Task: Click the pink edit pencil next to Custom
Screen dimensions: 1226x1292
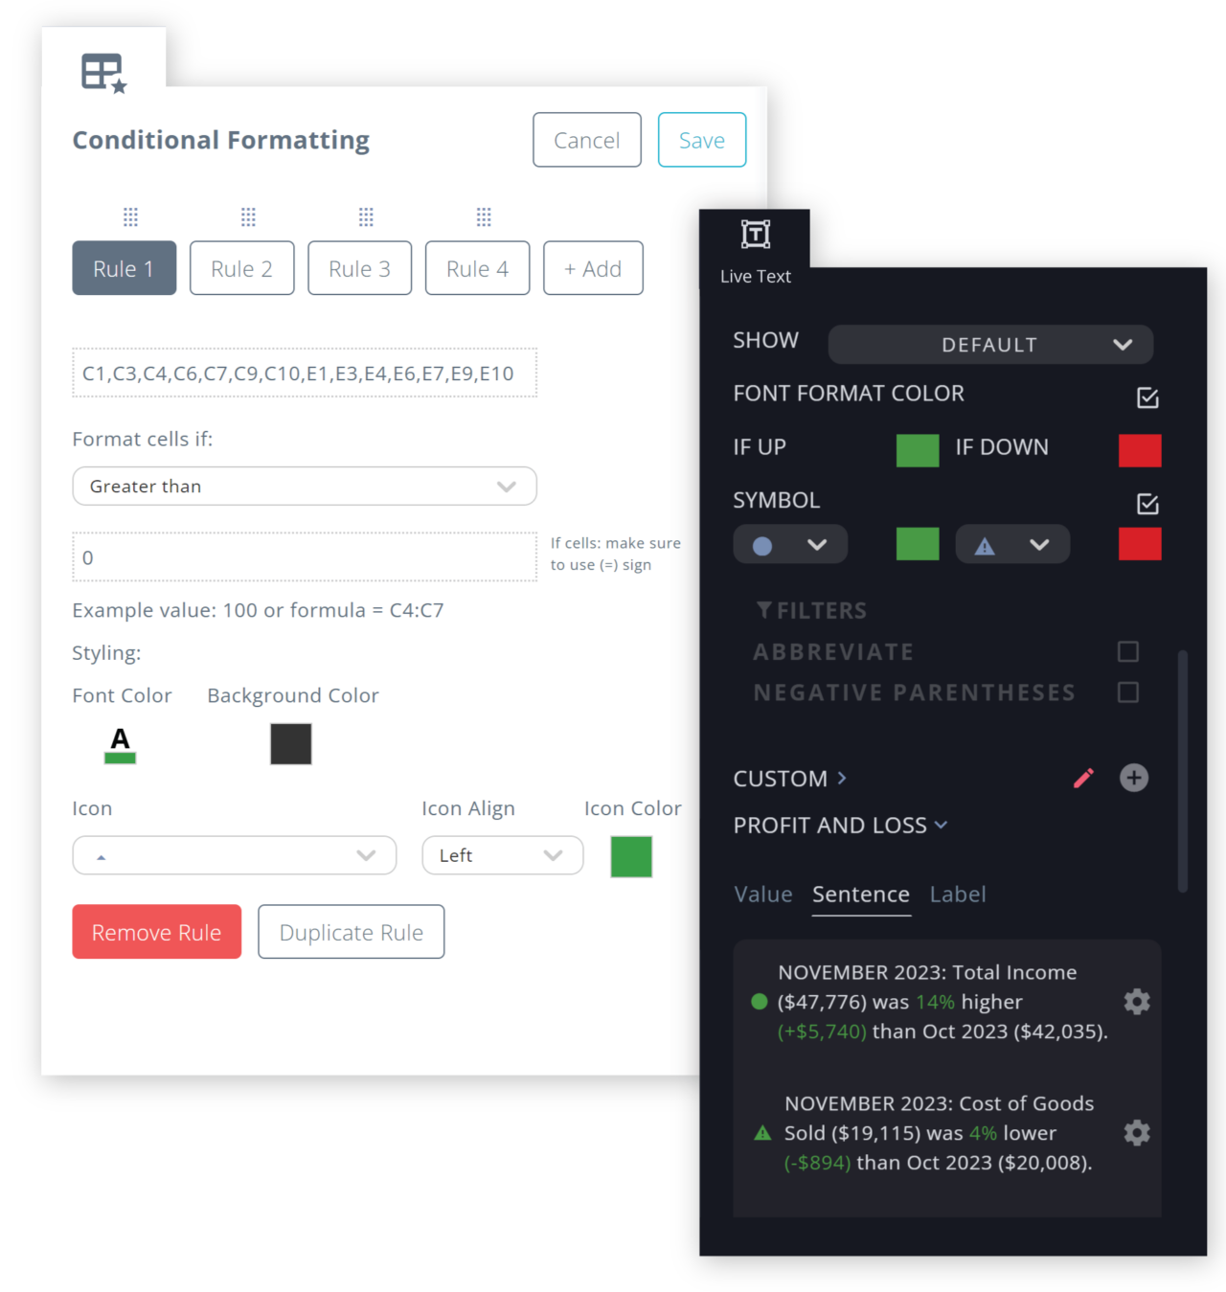Action: click(x=1083, y=778)
